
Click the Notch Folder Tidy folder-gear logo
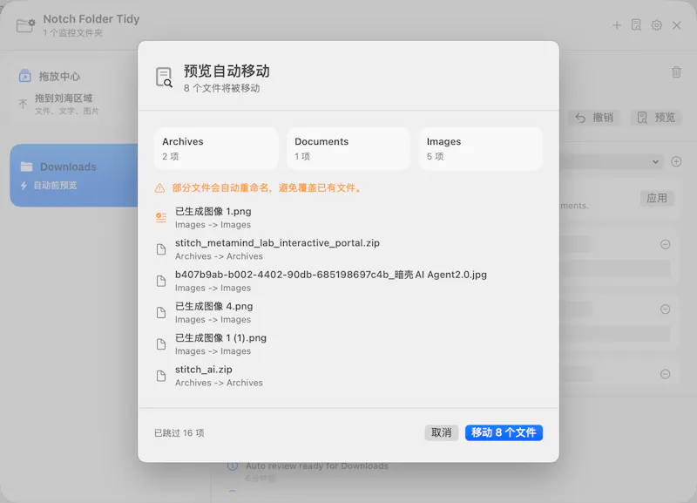pyautogui.click(x=25, y=25)
